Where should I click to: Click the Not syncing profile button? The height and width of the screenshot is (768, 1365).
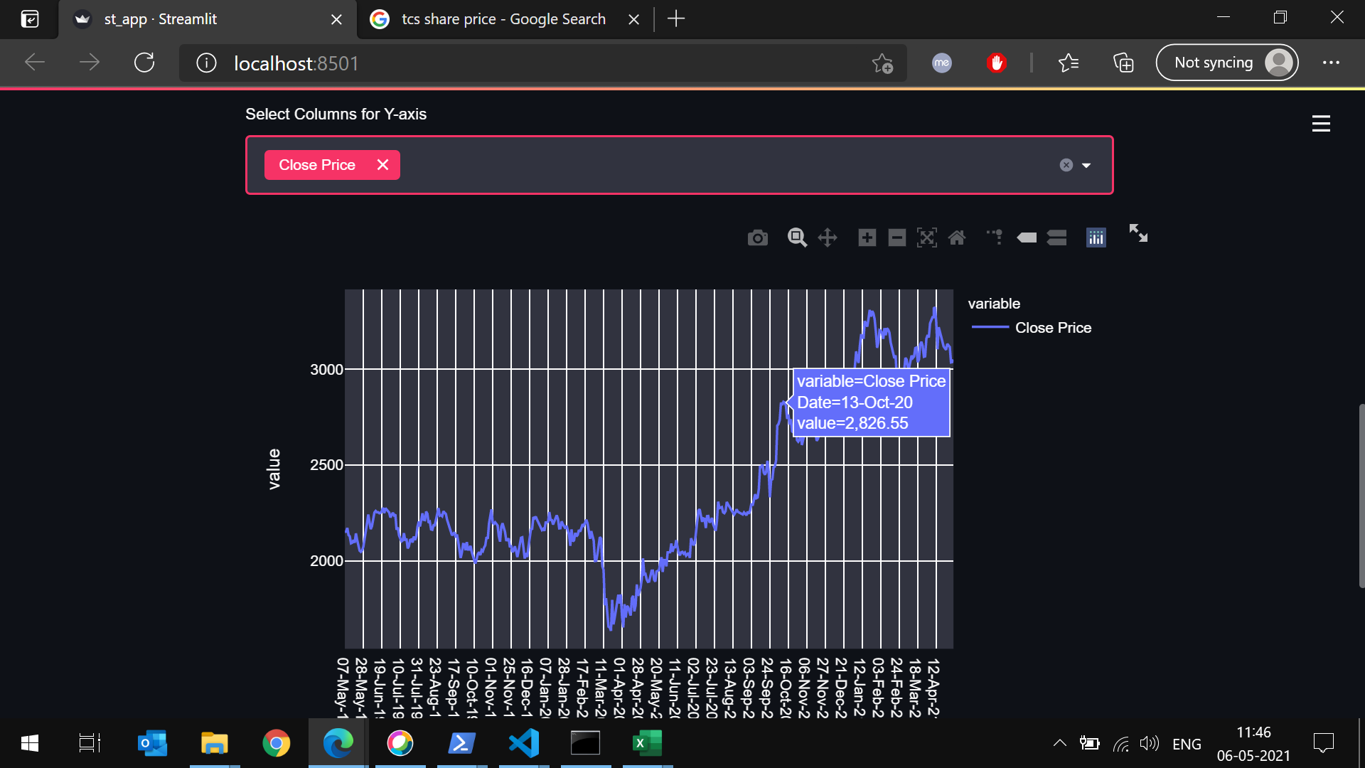tap(1227, 63)
